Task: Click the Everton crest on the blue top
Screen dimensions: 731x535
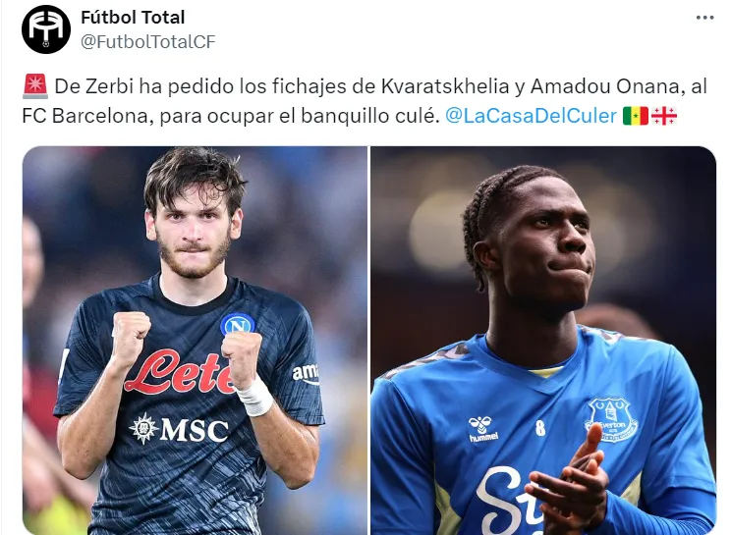Action: click(612, 419)
